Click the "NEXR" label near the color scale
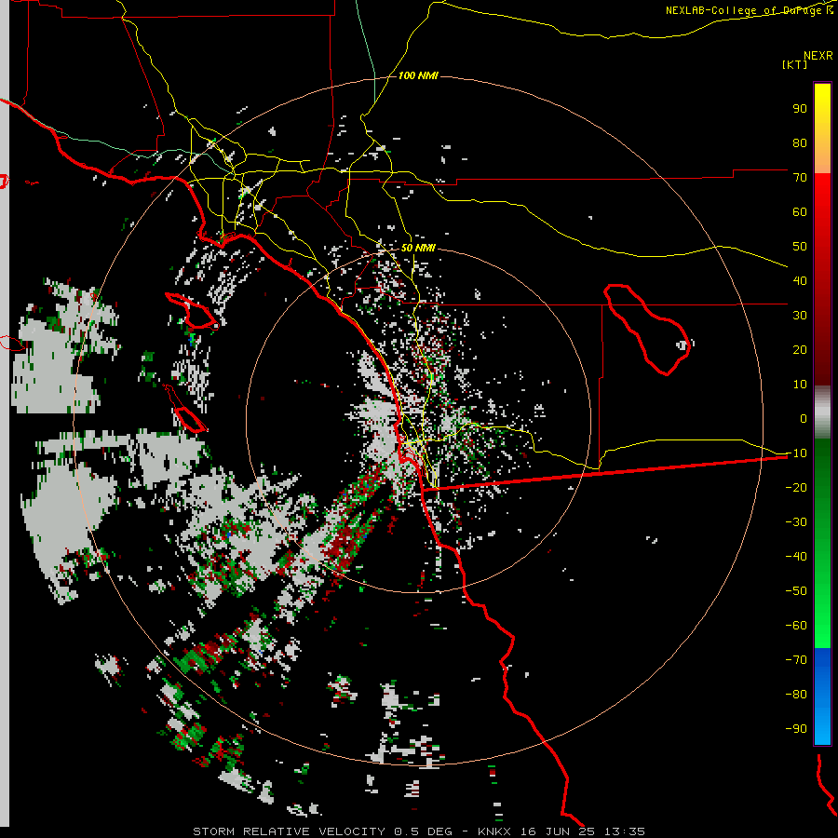 (818, 56)
